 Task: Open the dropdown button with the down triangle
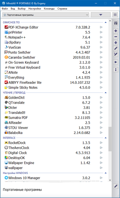pyautogui.click(x=101, y=15)
